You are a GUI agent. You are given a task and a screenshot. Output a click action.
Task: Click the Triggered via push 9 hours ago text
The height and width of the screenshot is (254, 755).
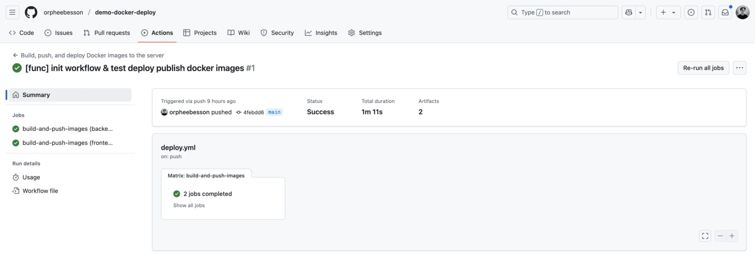(x=198, y=101)
